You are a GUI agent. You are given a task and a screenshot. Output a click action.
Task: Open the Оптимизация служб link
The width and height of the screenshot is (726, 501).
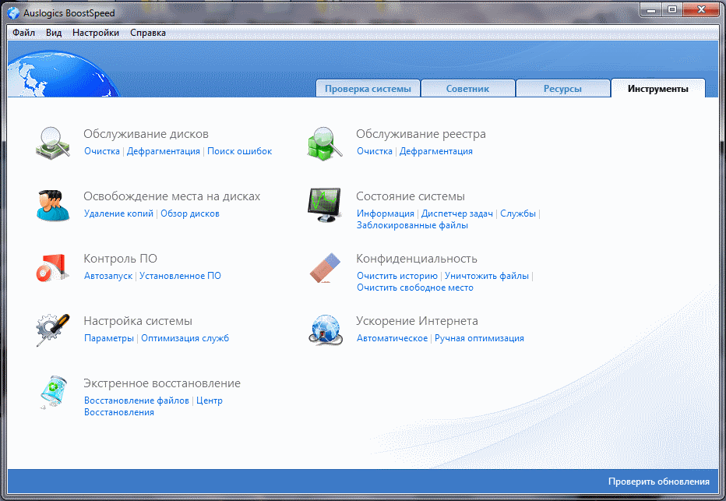click(x=185, y=338)
